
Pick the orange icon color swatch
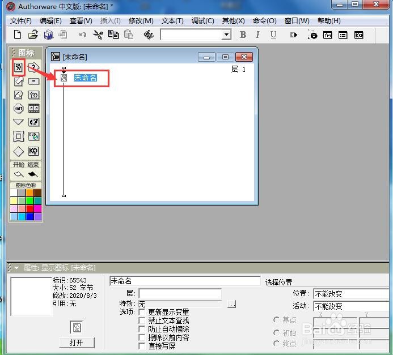pyautogui.click(x=30, y=193)
